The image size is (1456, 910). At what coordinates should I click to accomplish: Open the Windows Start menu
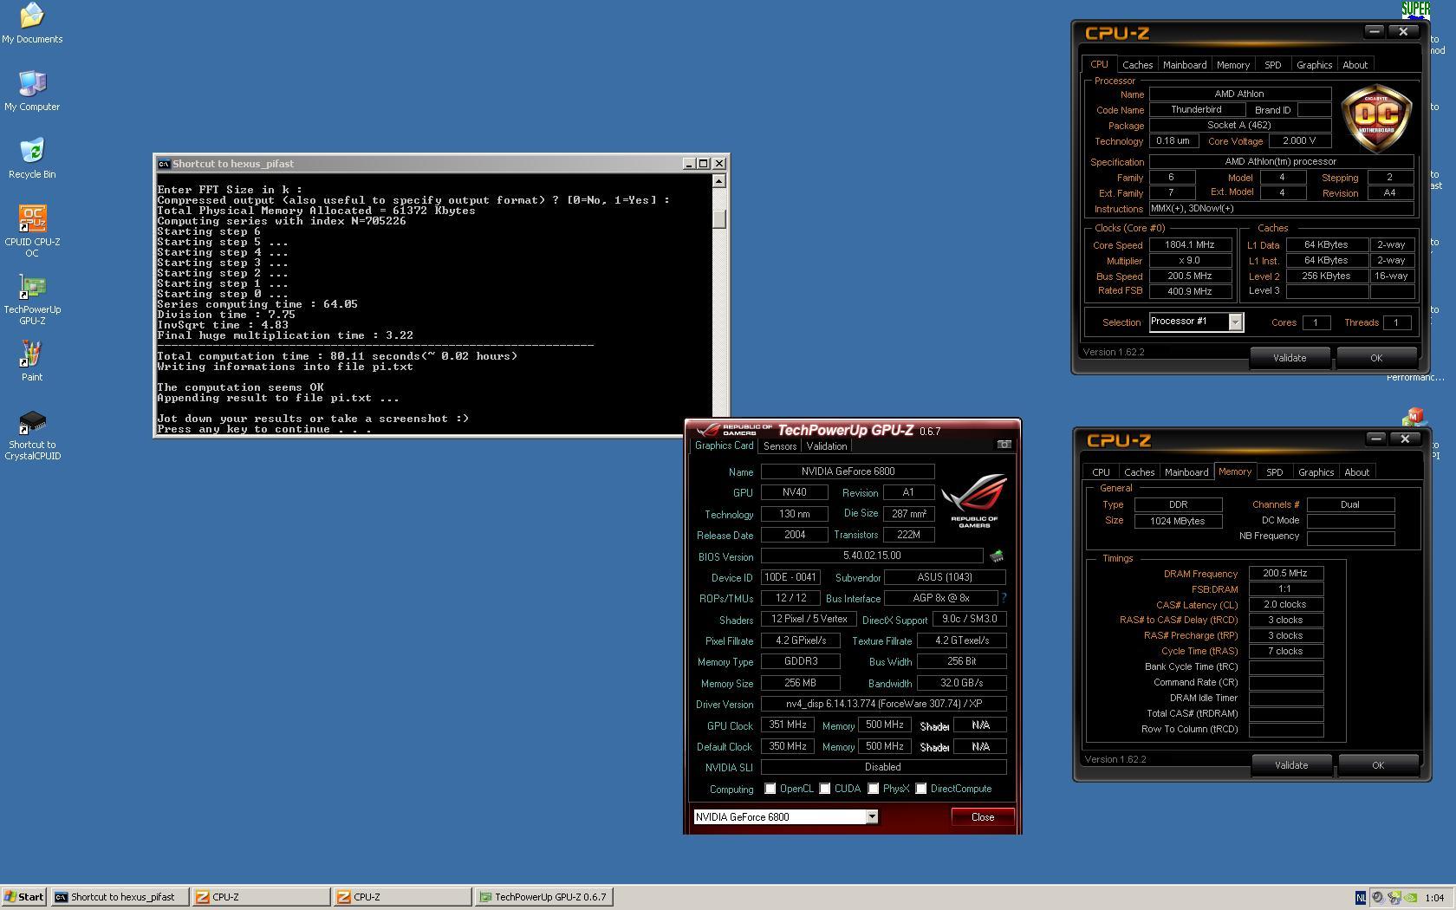pos(24,897)
